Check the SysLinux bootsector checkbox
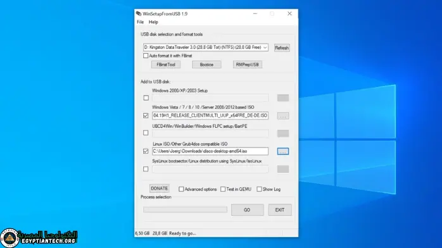This screenshot has width=442, height=248. coord(146,169)
